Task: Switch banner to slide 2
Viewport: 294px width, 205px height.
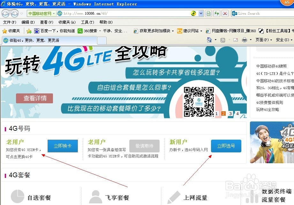Action: click(223, 113)
